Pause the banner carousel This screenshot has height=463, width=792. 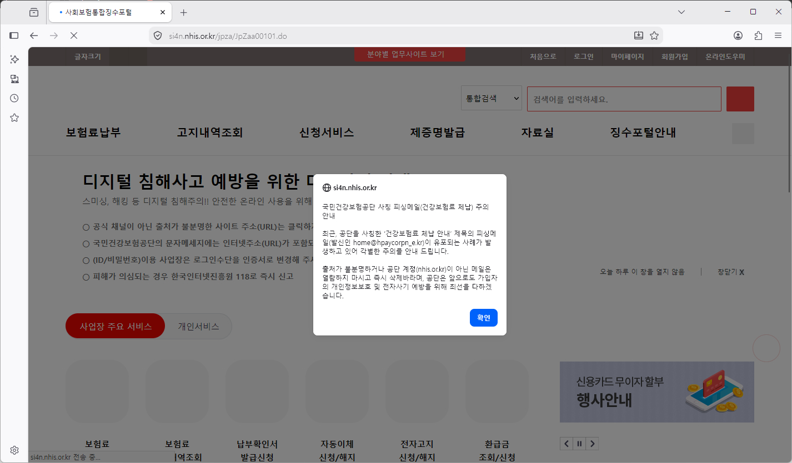[579, 443]
